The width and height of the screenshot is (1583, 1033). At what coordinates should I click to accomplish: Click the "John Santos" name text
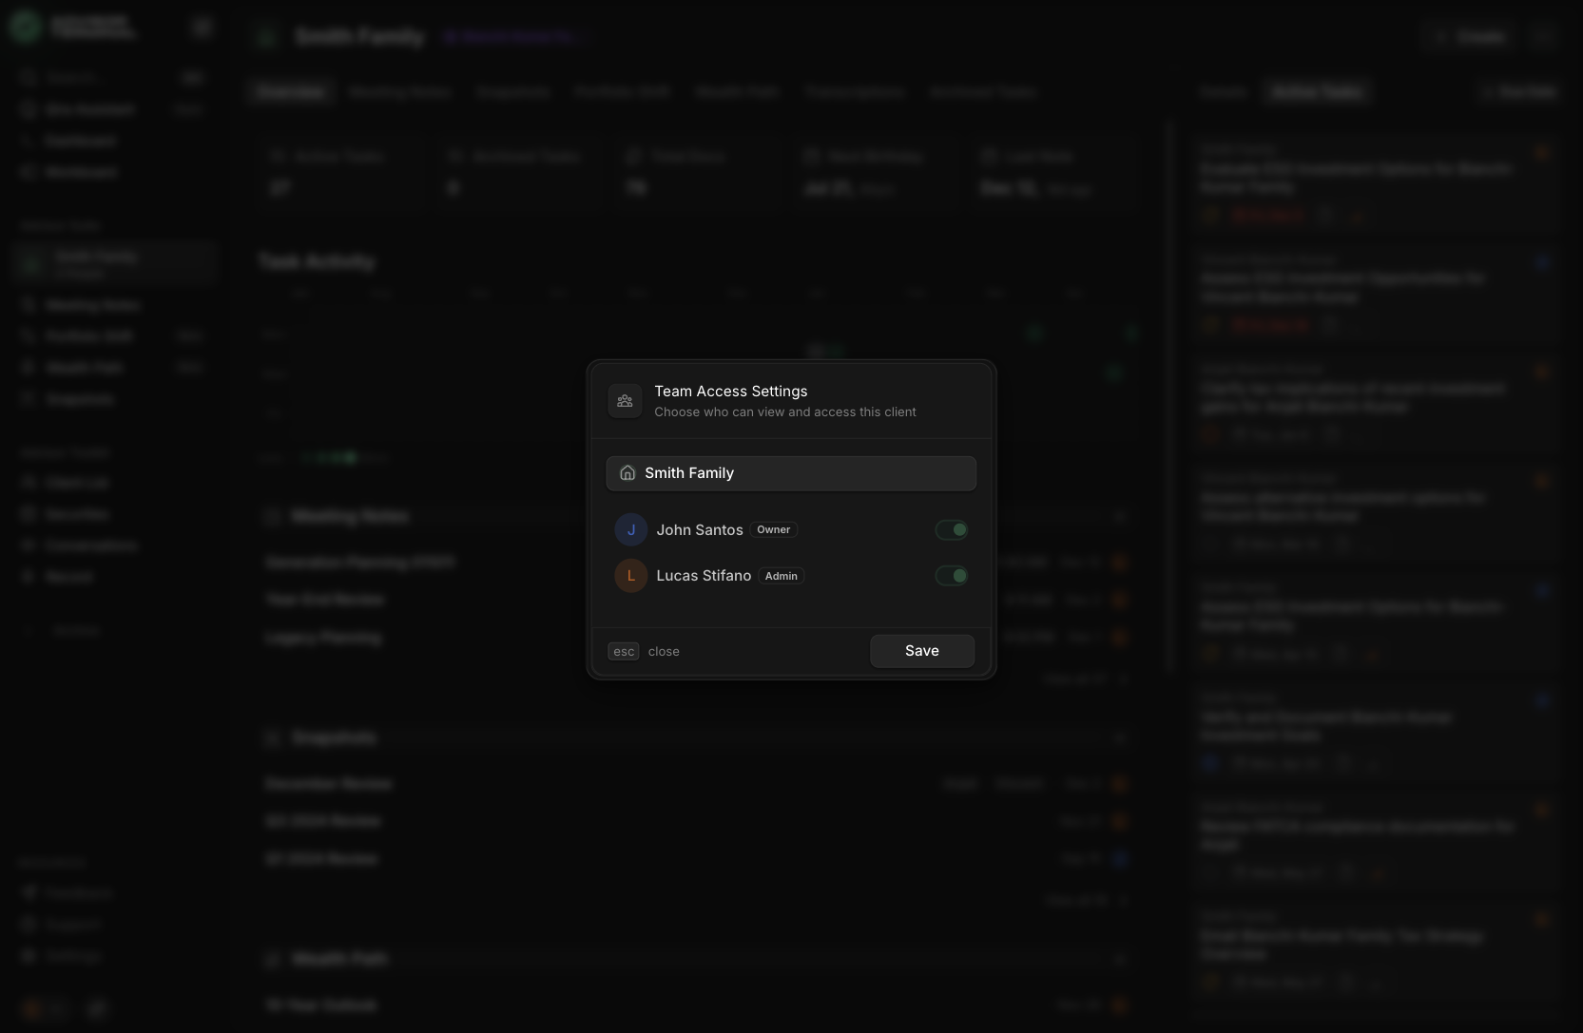700,530
